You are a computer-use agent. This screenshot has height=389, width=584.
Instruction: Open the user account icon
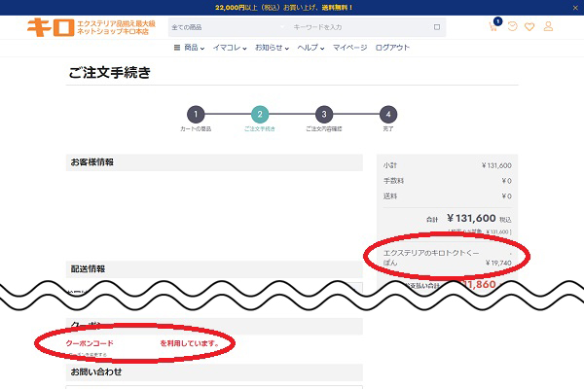548,26
